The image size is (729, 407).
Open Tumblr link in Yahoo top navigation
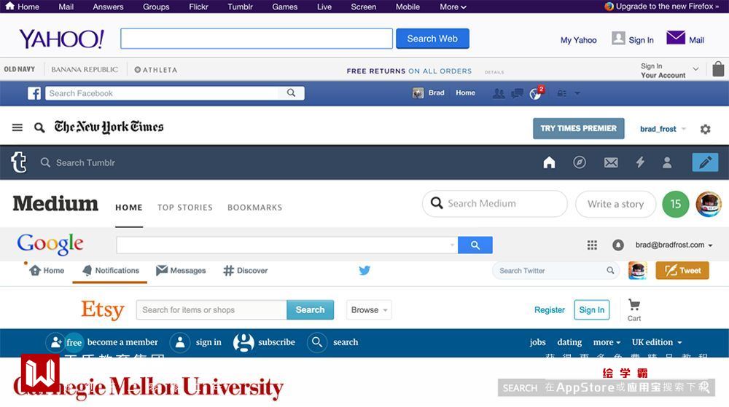(240, 7)
